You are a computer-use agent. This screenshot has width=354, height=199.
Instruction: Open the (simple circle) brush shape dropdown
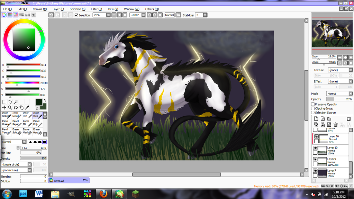point(29,164)
